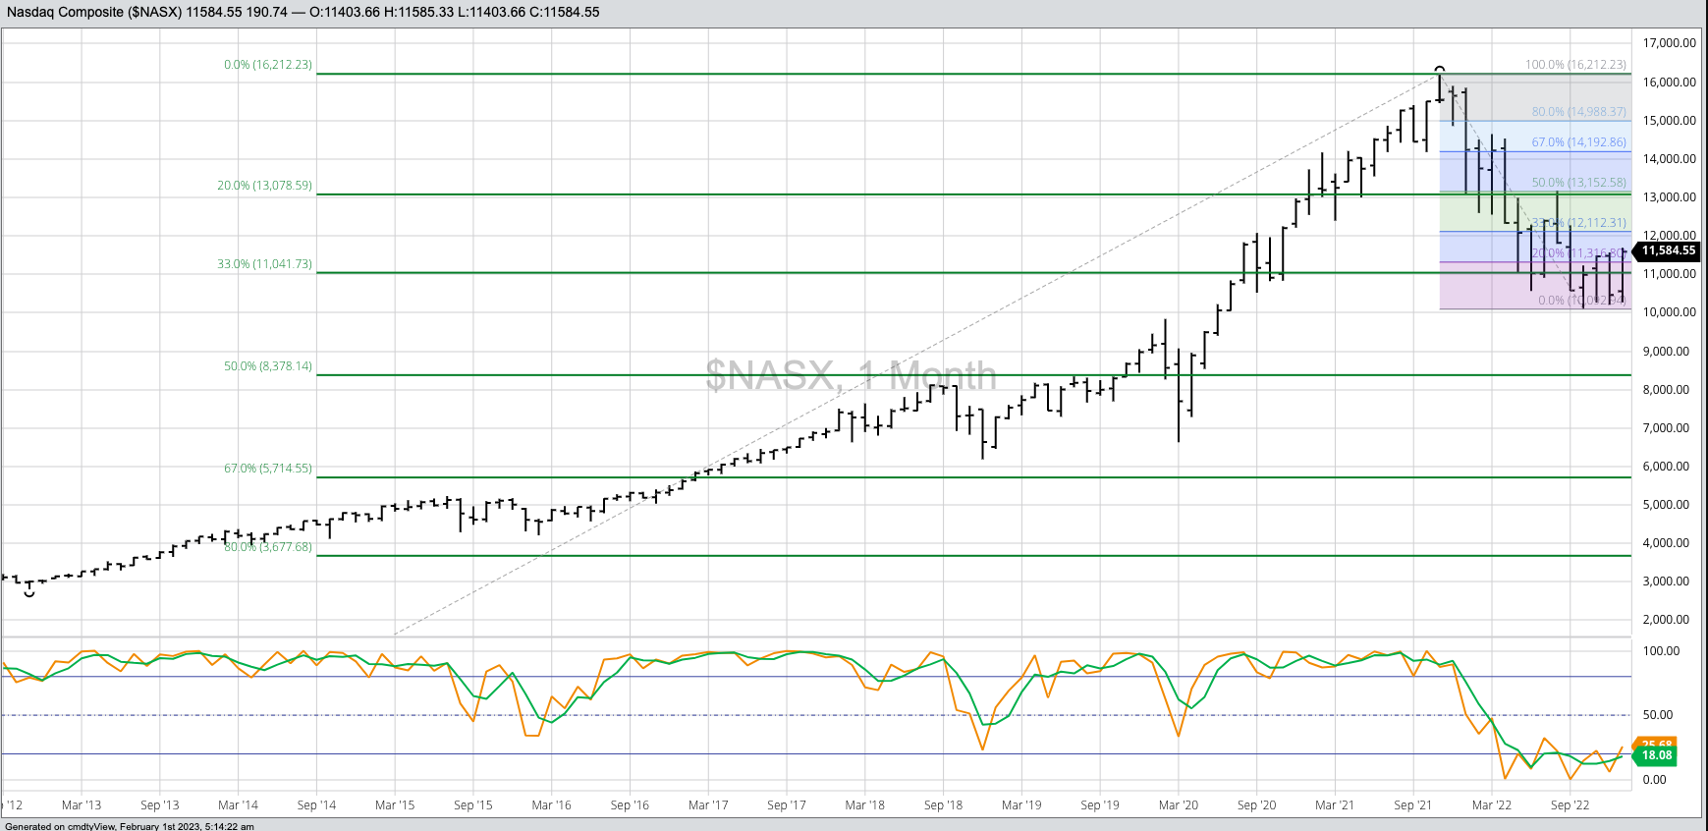
Task: Click 14,000.00 on the price axis
Action: [1669, 159]
